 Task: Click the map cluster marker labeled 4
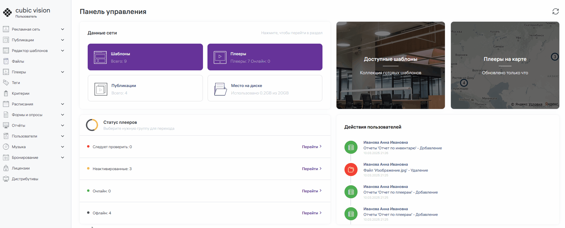pyautogui.click(x=464, y=83)
